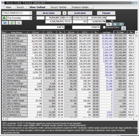139x136 pixels.
Task: Select the STRATEJI MEN. row
Action: pyautogui.click(x=68, y=112)
